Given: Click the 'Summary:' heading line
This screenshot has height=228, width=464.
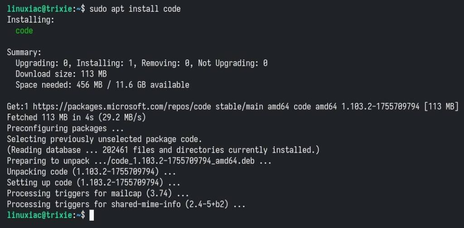Looking at the screenshot, I should pos(24,53).
